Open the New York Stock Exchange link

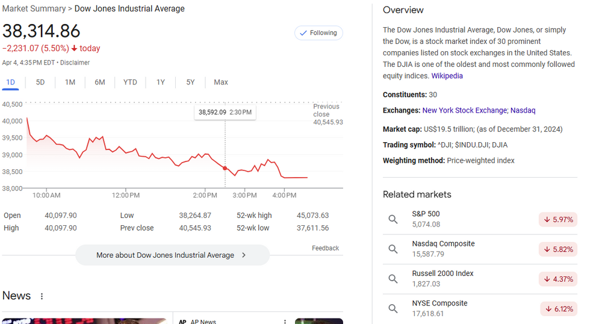pos(465,111)
